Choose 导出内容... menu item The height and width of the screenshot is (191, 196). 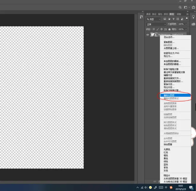click(176, 87)
